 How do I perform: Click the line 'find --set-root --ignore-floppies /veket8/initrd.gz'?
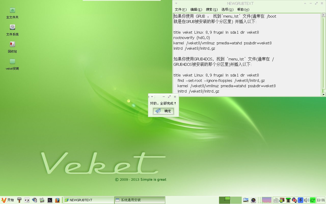pyautogui.click(x=221, y=81)
